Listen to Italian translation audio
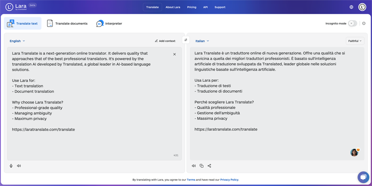This screenshot has height=186, width=372. pos(194,166)
